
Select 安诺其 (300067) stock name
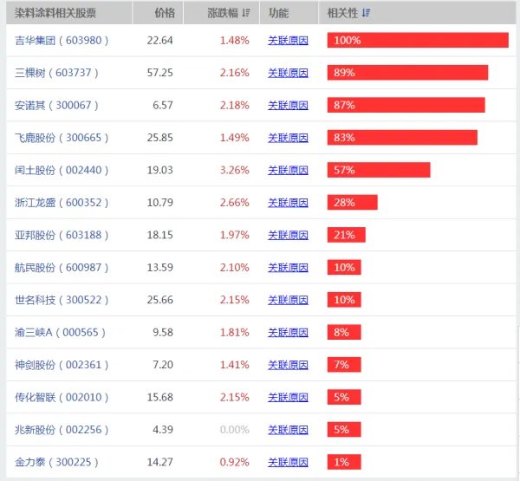pos(57,105)
